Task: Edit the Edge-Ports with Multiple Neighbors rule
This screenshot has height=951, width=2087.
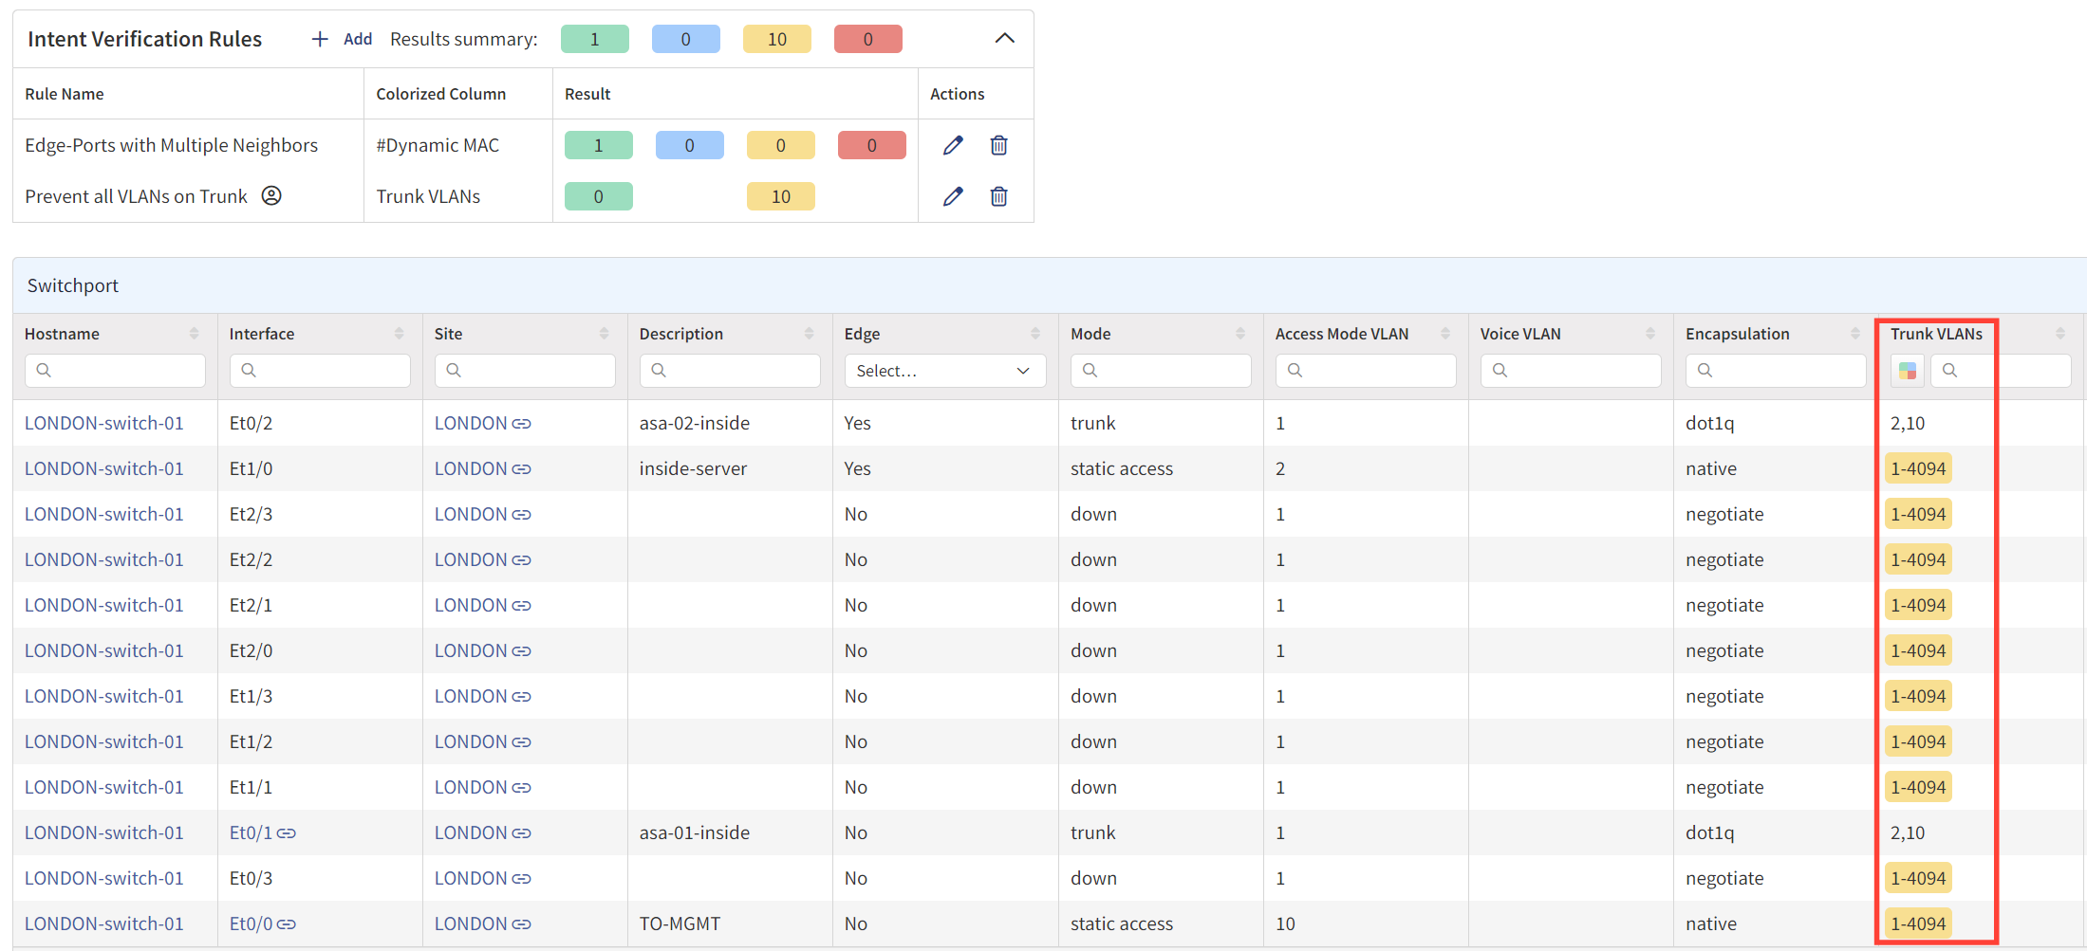Action: point(953,145)
